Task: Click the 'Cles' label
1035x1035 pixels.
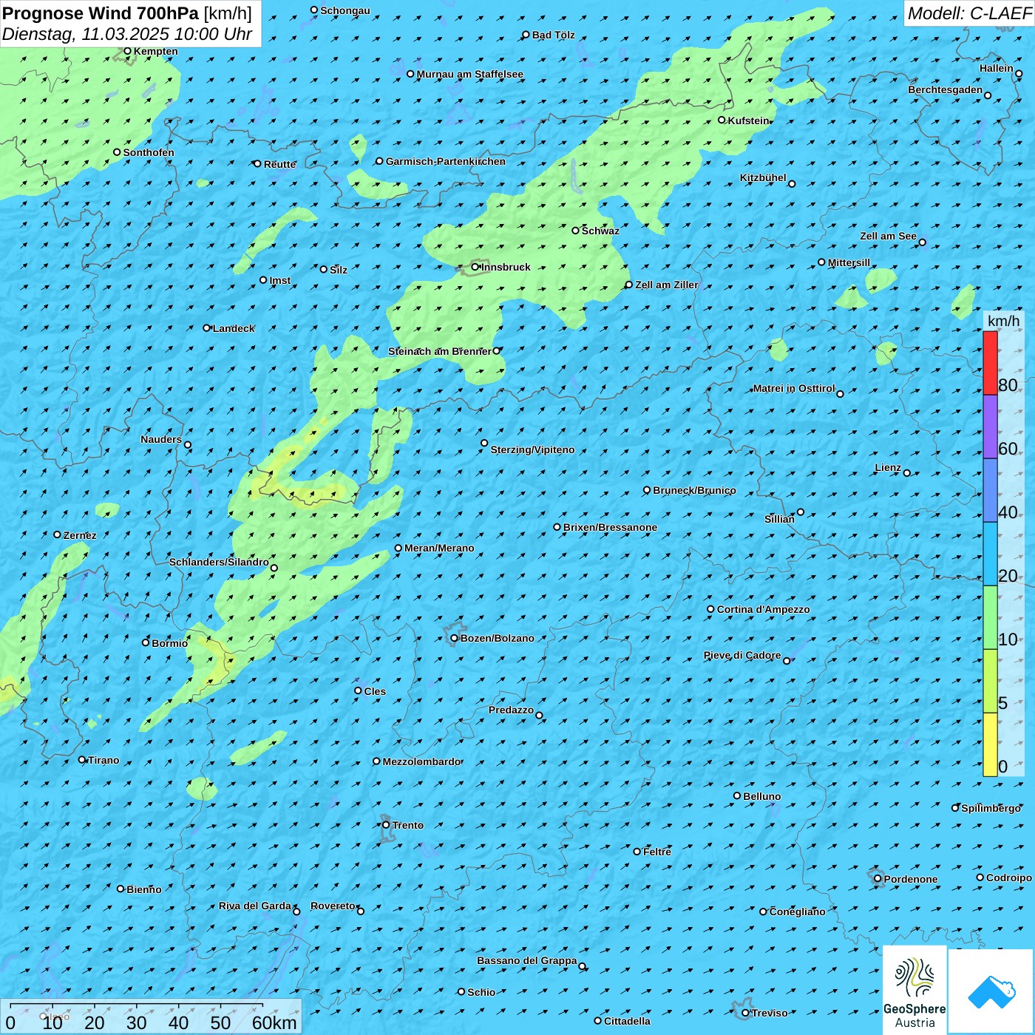Action: 375,691
